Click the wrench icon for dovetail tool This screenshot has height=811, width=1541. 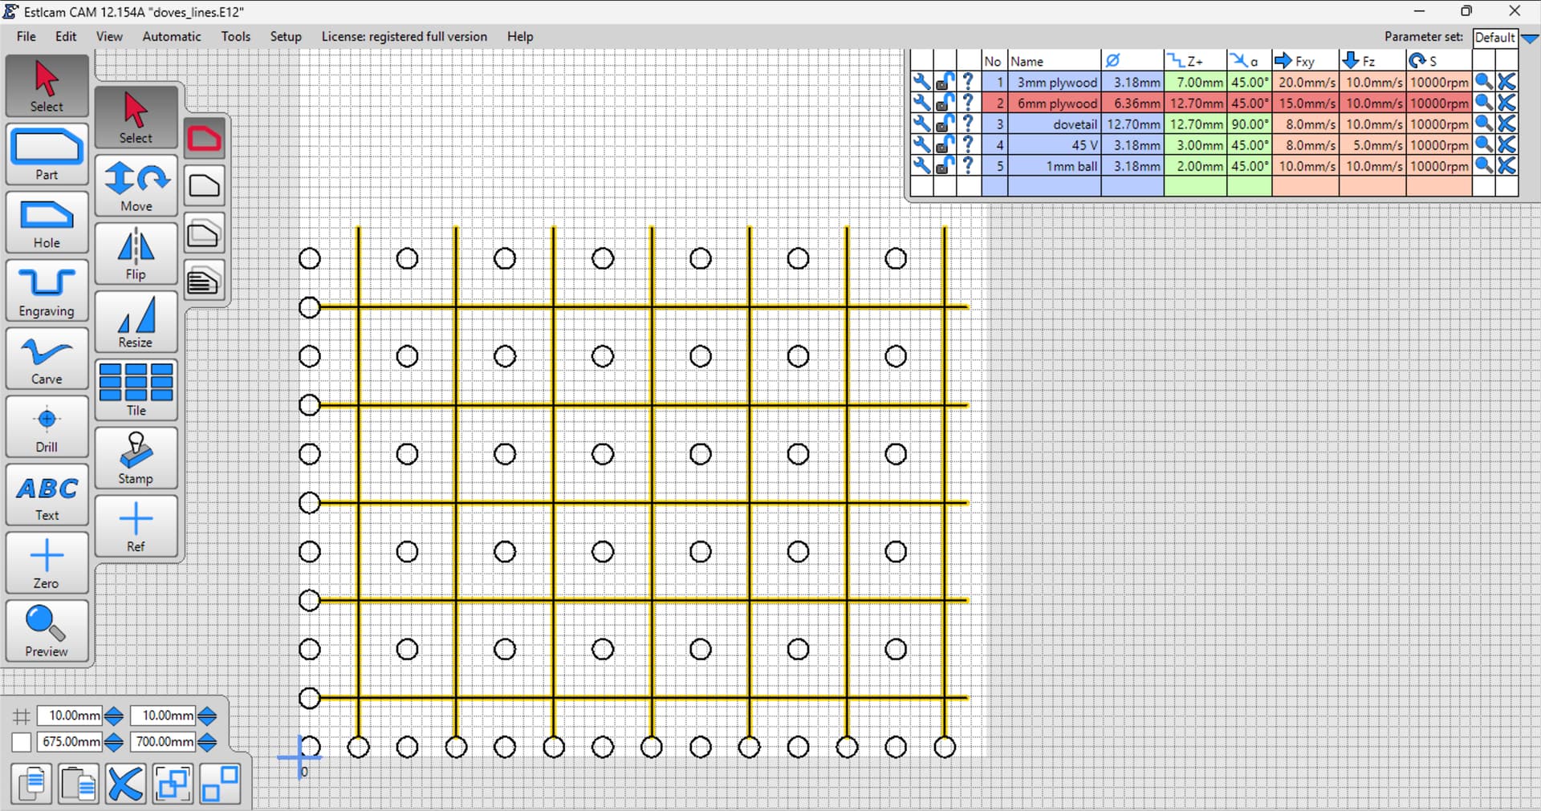tap(921, 124)
